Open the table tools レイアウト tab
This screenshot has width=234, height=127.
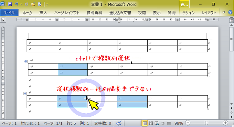coord(209,13)
